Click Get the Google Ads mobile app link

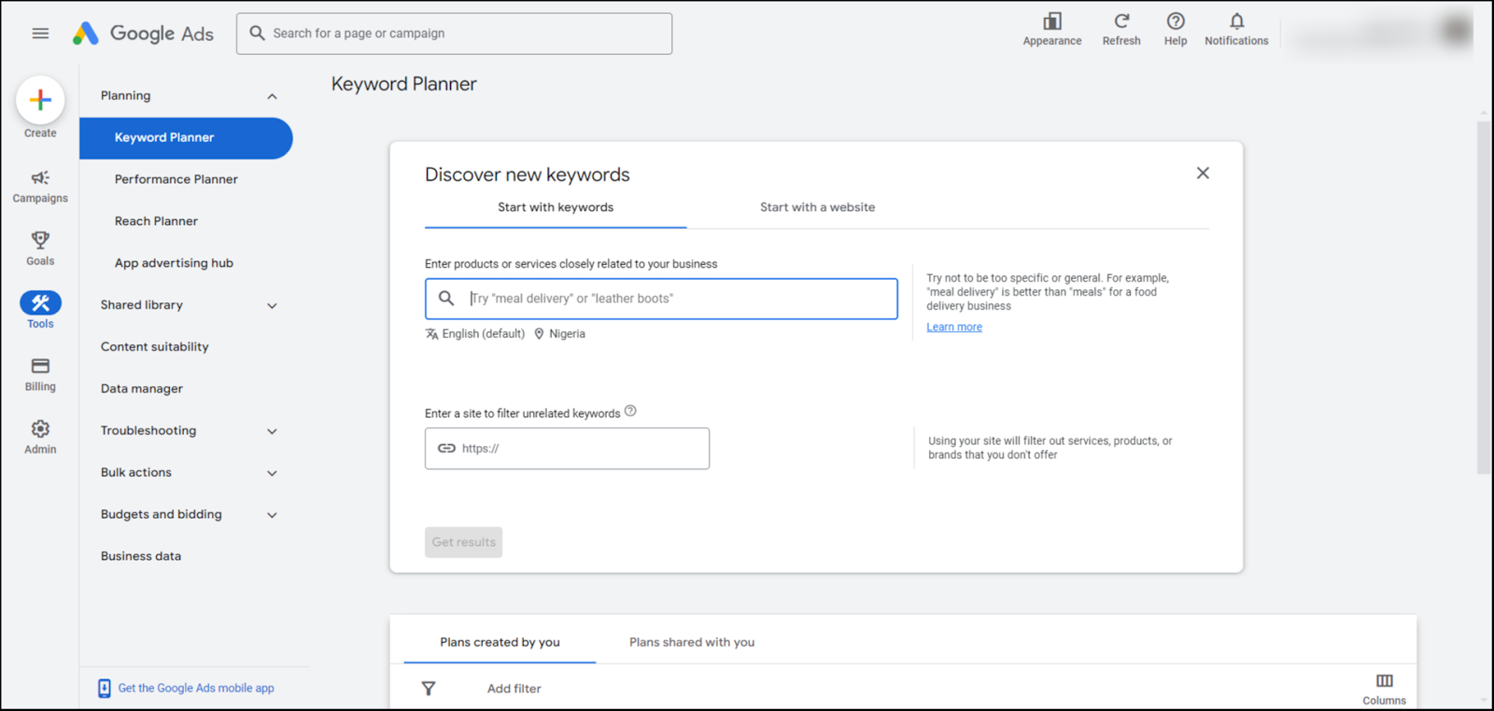point(196,689)
